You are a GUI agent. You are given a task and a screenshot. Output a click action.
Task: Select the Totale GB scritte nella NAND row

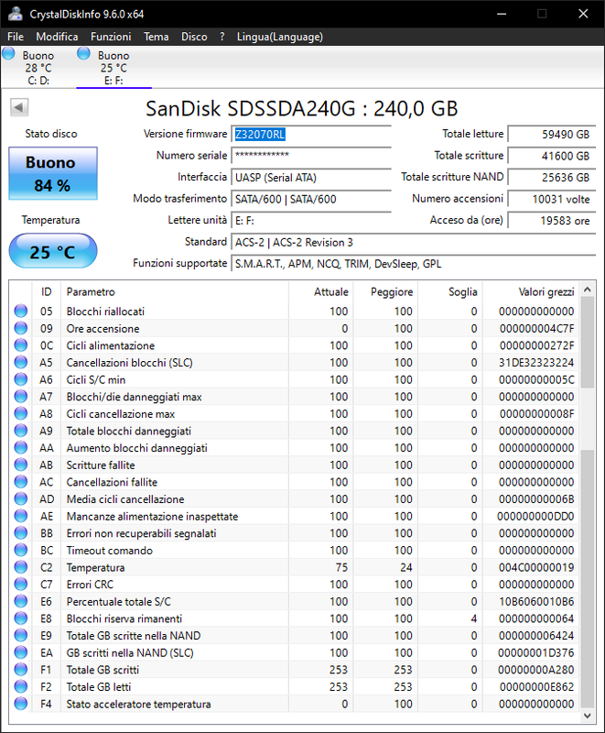pos(294,635)
